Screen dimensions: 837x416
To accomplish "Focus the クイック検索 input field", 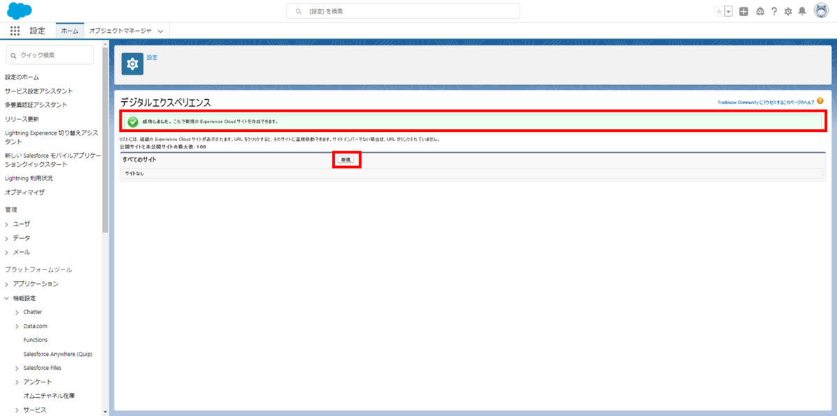I will pyautogui.click(x=50, y=55).
